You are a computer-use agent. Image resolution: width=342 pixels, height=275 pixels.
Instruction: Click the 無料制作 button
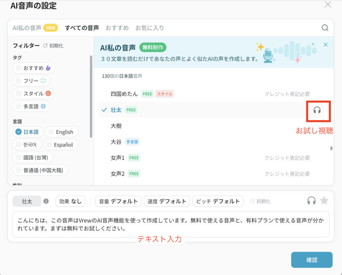click(153, 48)
